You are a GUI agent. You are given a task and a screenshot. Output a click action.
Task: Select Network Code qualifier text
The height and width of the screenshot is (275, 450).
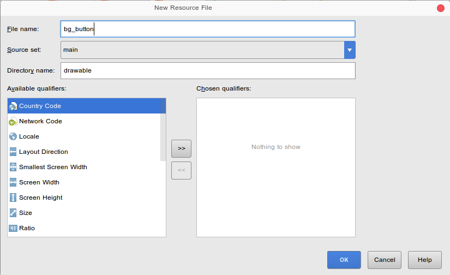pos(40,121)
